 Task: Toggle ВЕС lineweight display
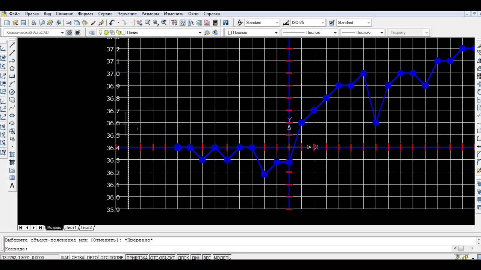pyautogui.click(x=207, y=258)
